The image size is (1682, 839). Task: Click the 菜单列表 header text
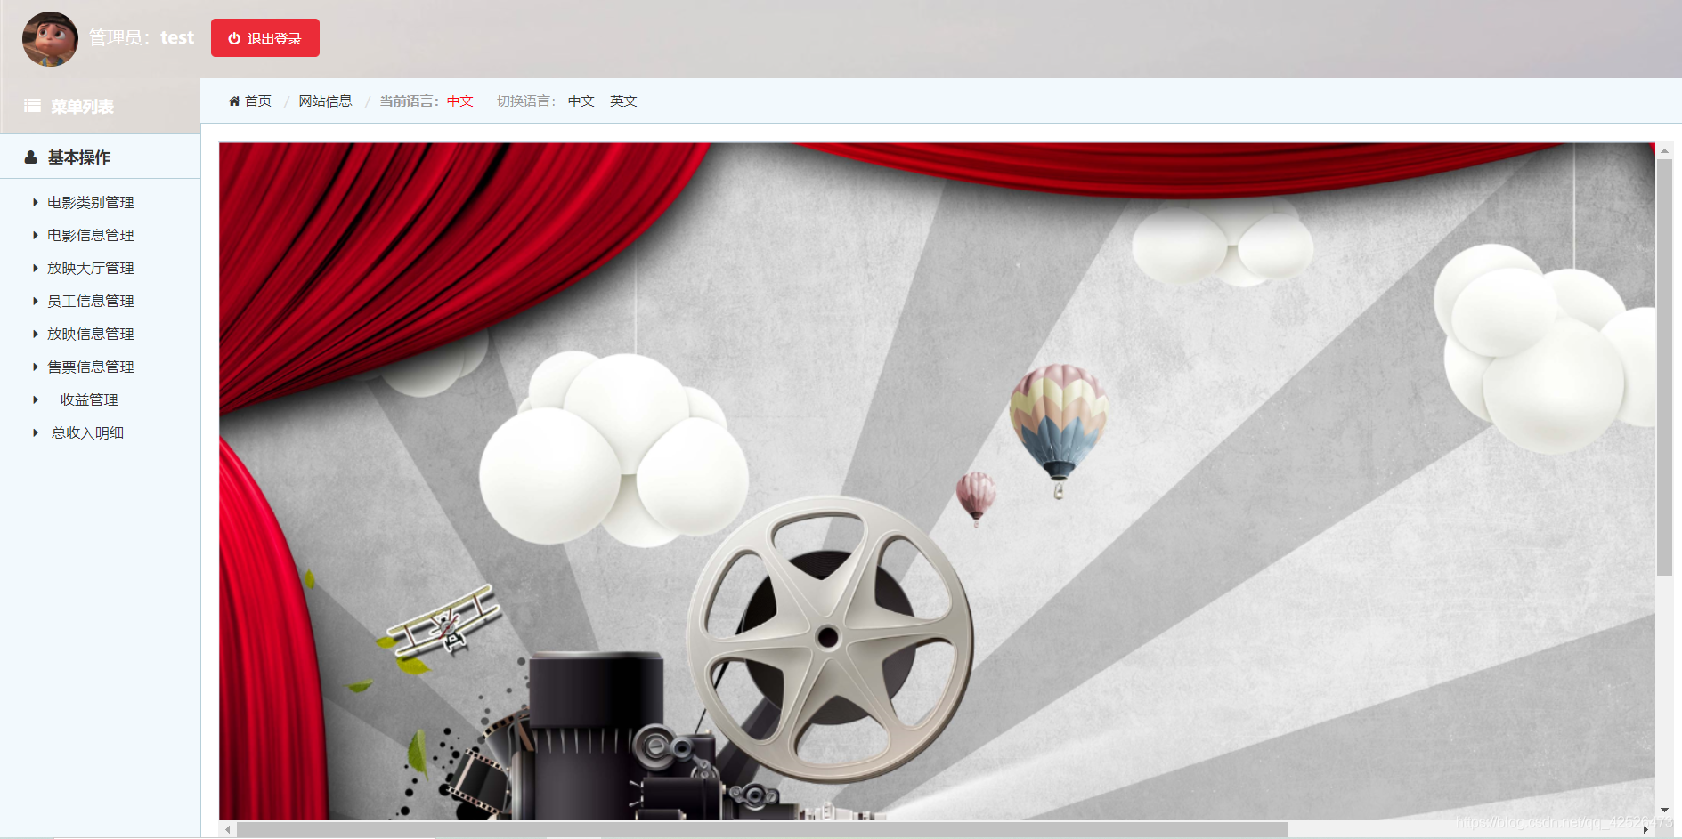tap(82, 107)
